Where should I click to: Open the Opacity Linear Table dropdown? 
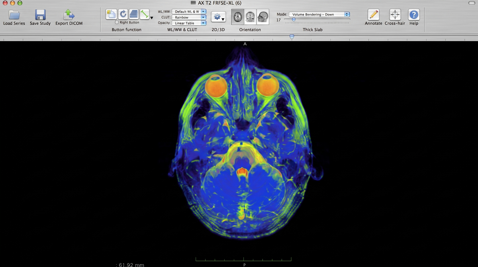189,23
